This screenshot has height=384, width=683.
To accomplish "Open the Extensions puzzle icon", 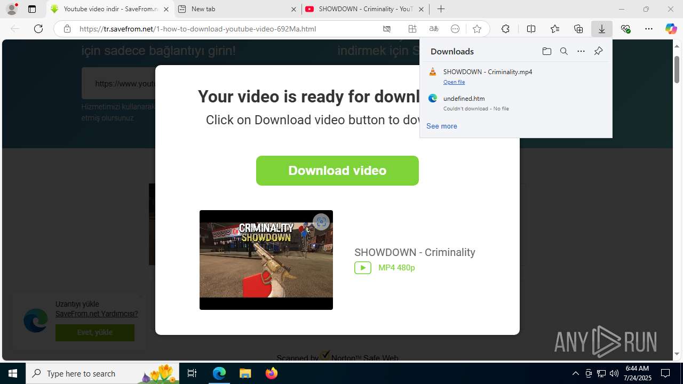I will pyautogui.click(x=505, y=29).
